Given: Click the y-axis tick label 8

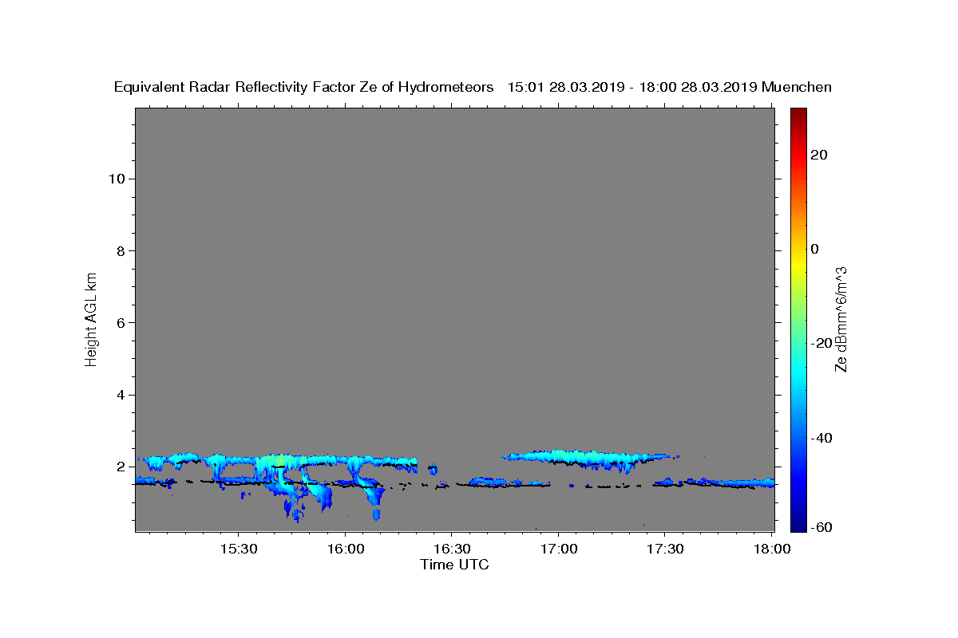Looking at the screenshot, I should (121, 250).
